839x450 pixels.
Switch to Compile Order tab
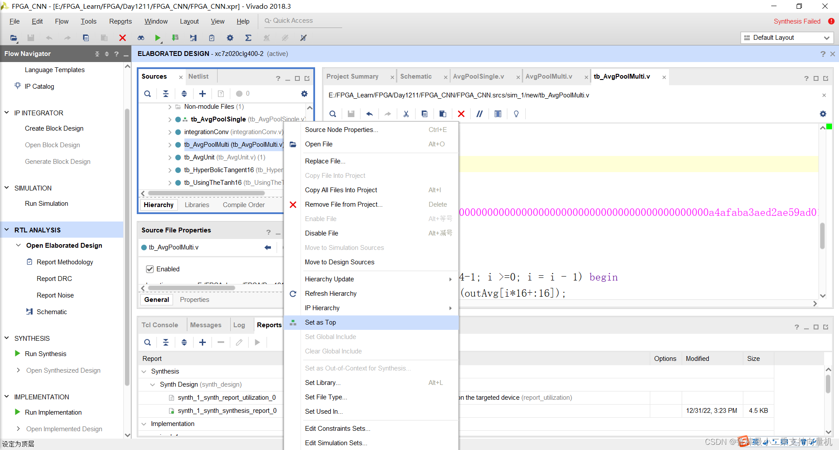tap(243, 205)
